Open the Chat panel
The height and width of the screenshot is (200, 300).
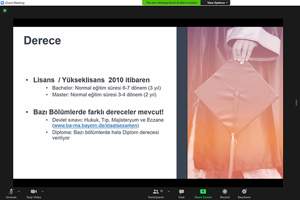[181, 193]
